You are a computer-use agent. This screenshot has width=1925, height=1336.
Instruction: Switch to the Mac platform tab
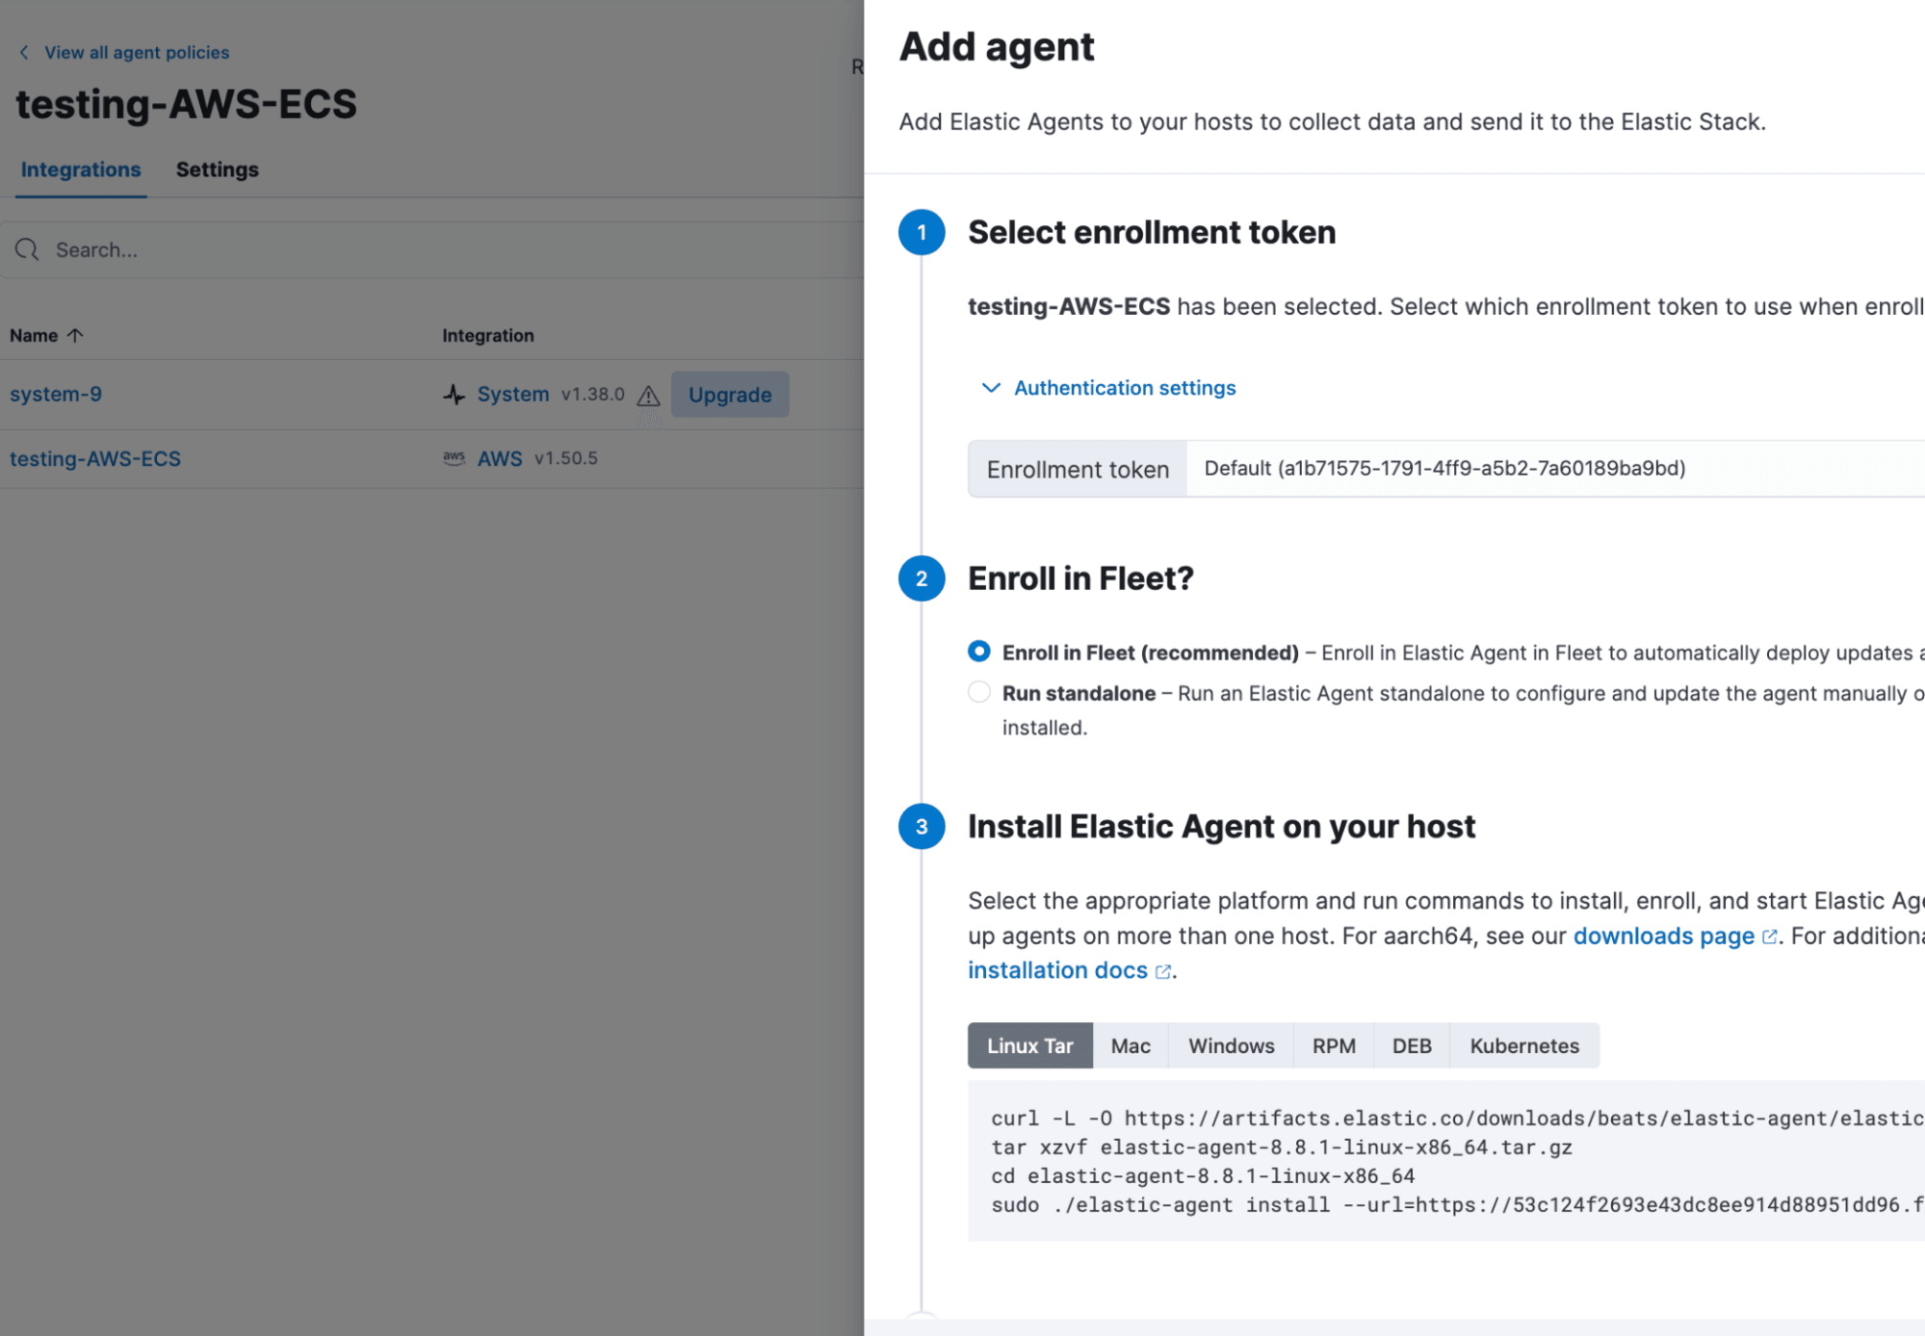[x=1130, y=1045]
